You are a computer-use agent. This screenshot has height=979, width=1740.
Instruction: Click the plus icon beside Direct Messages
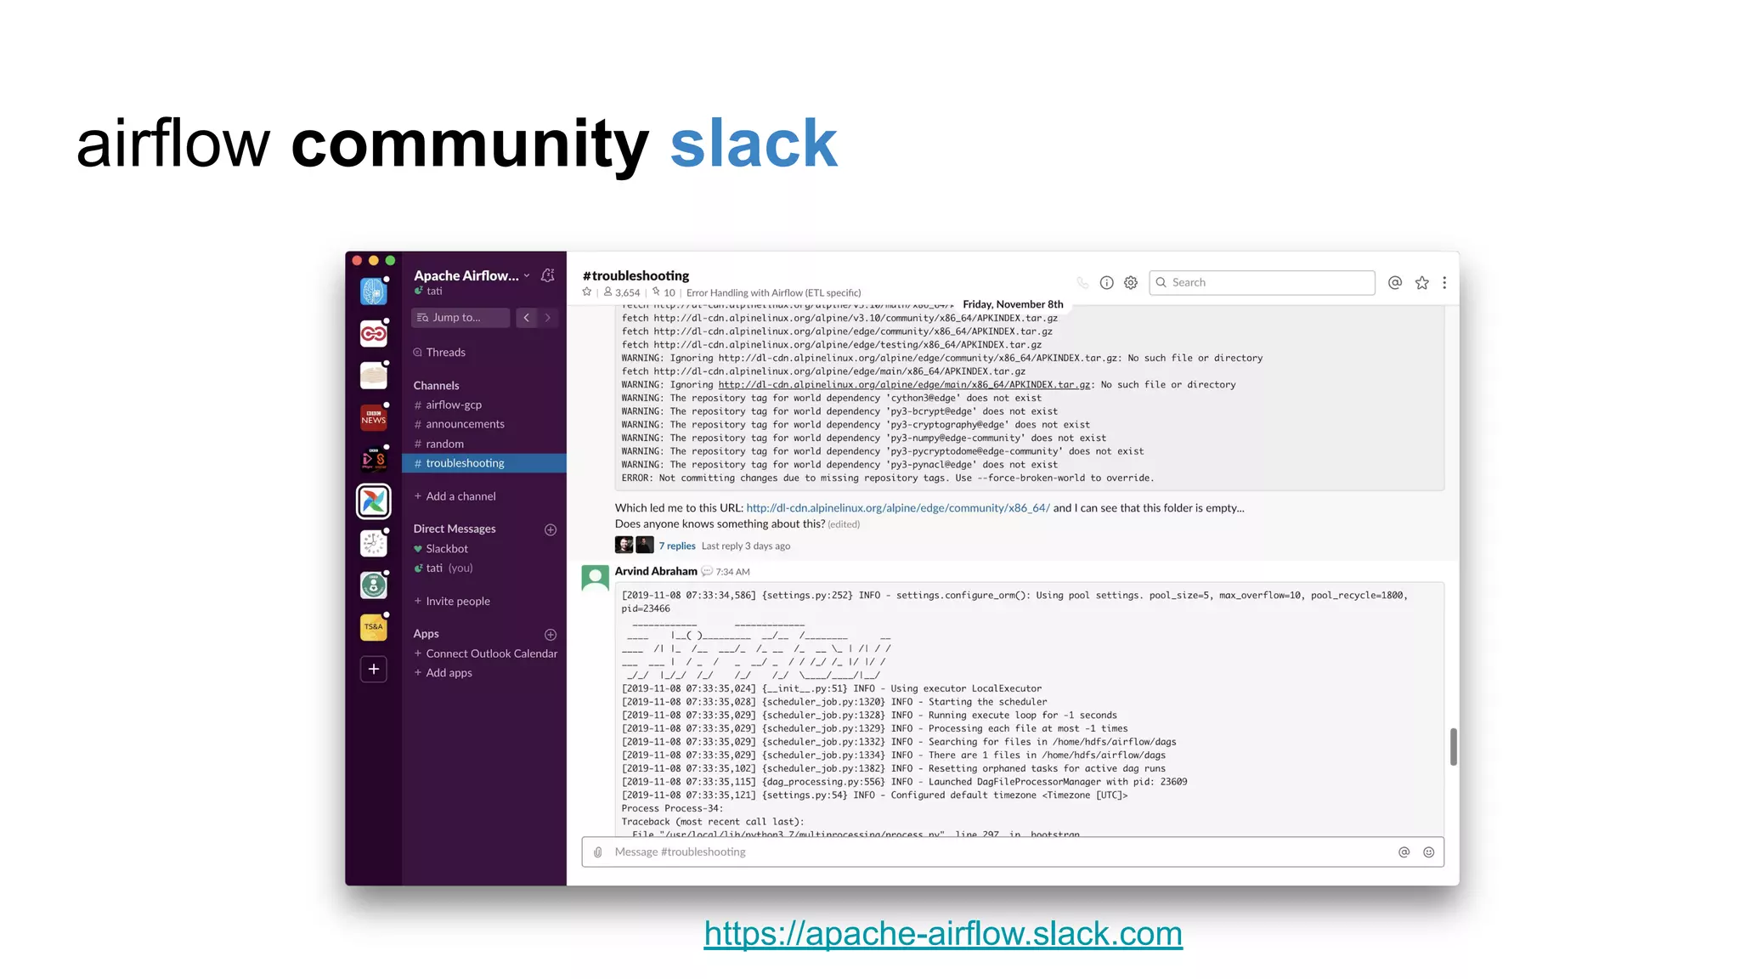pyautogui.click(x=551, y=529)
